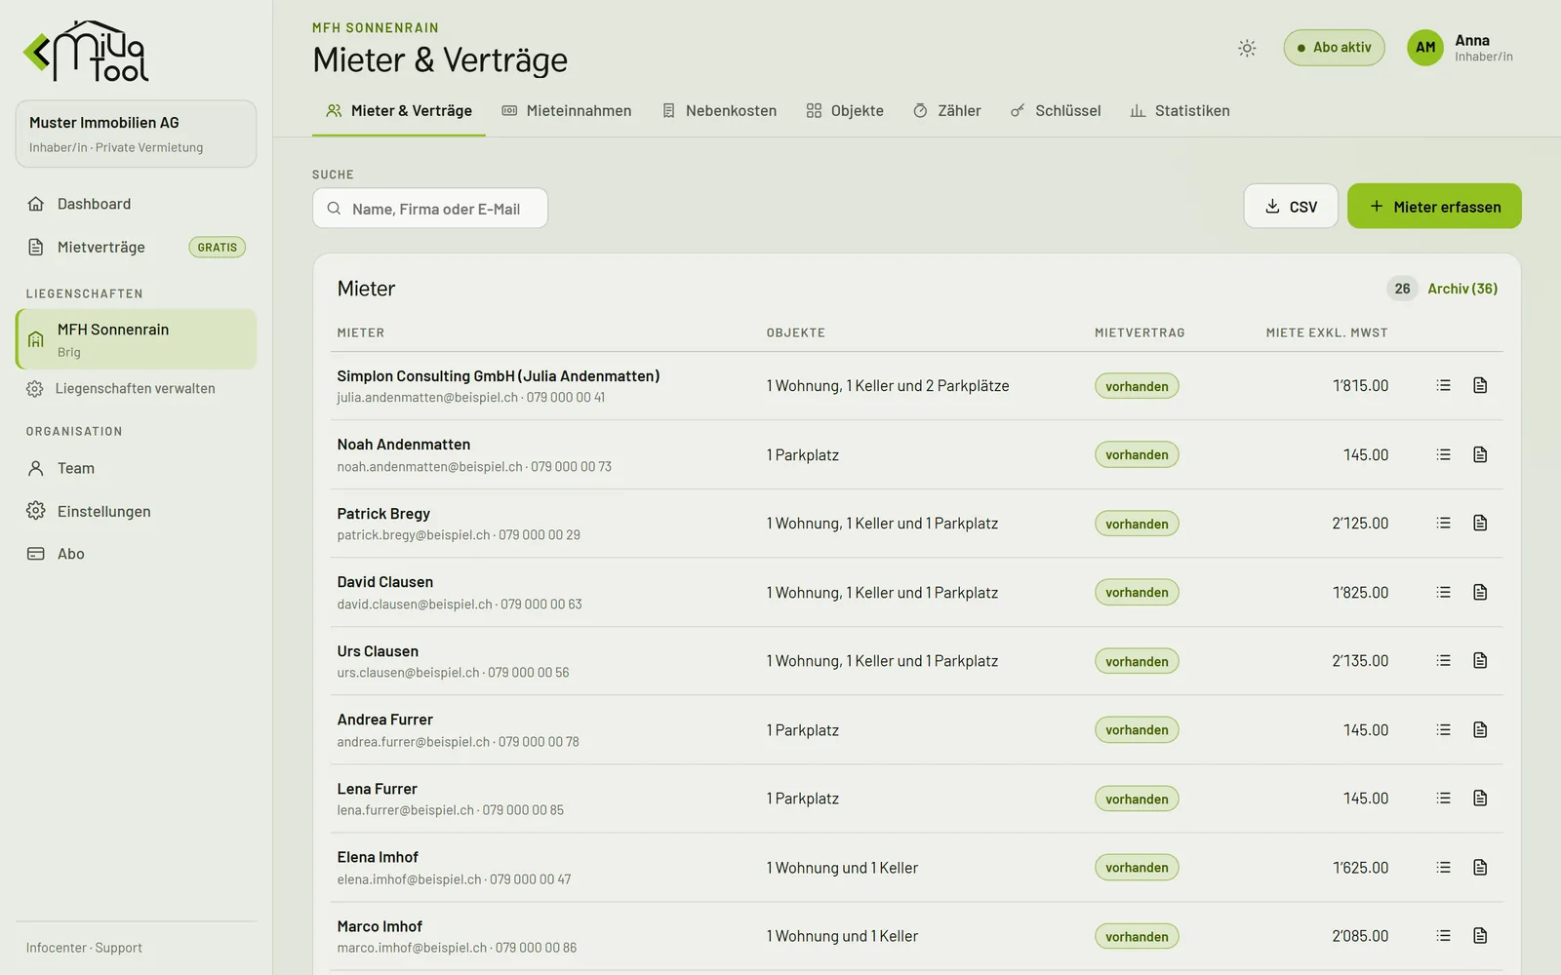This screenshot has height=975, width=1561.
Task: Click the magnifier icon in search box
Action: click(334, 209)
